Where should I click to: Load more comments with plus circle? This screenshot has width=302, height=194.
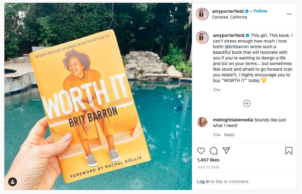[x=247, y=103]
